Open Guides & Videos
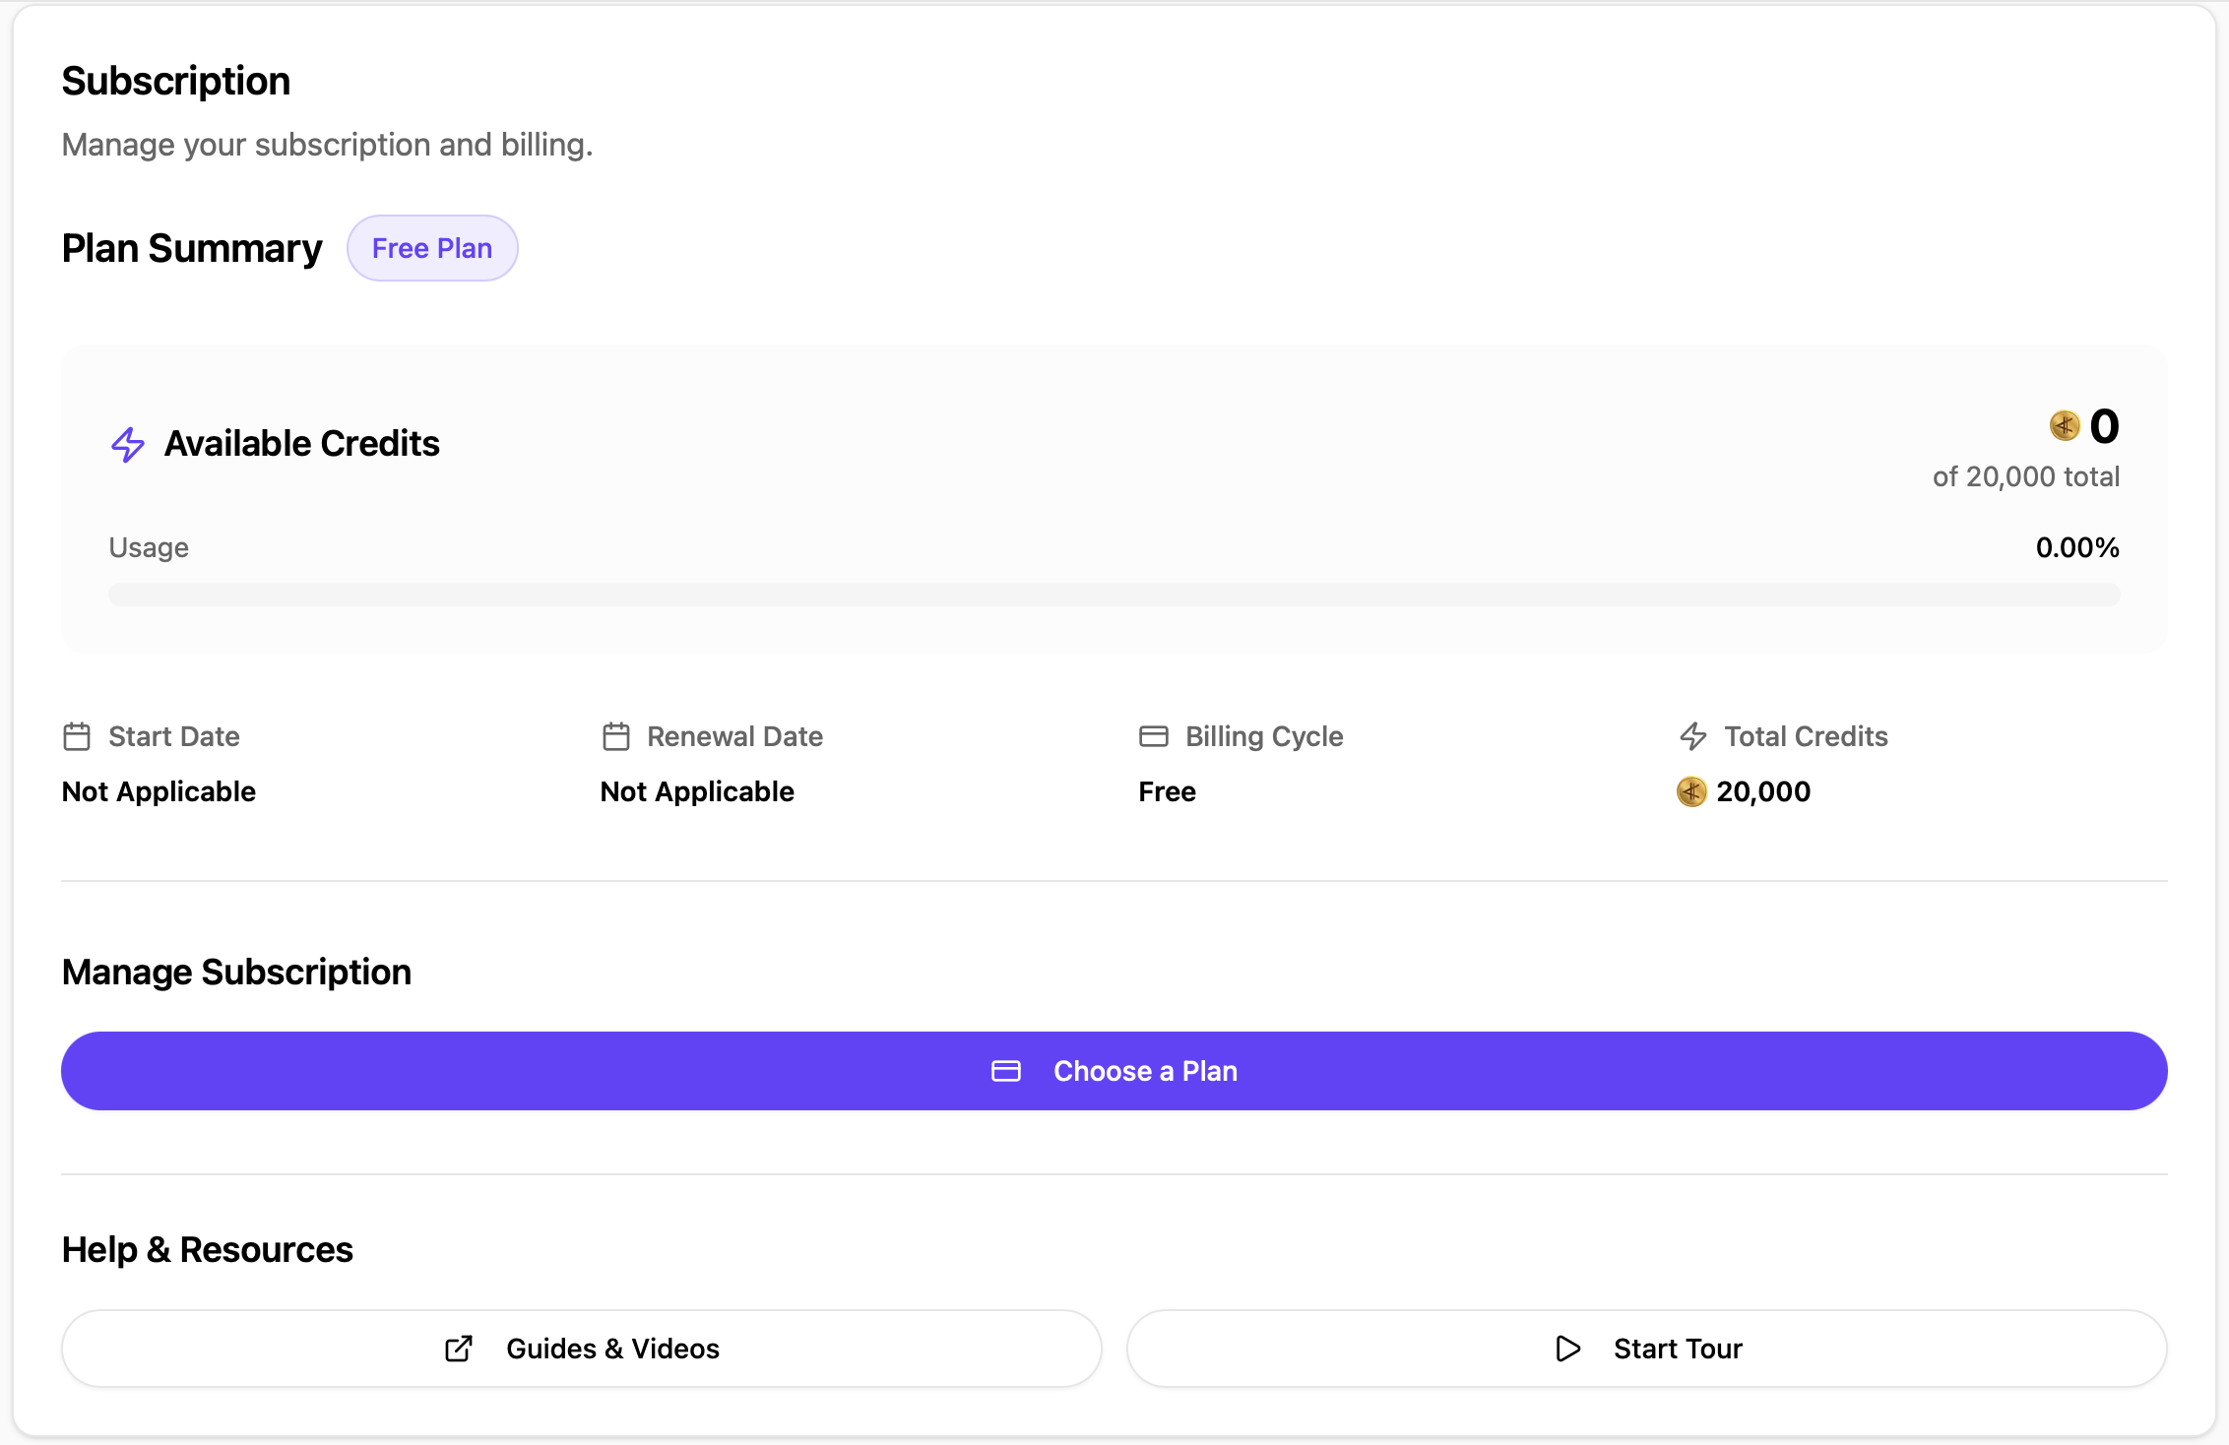This screenshot has height=1445, width=2229. [612, 1349]
